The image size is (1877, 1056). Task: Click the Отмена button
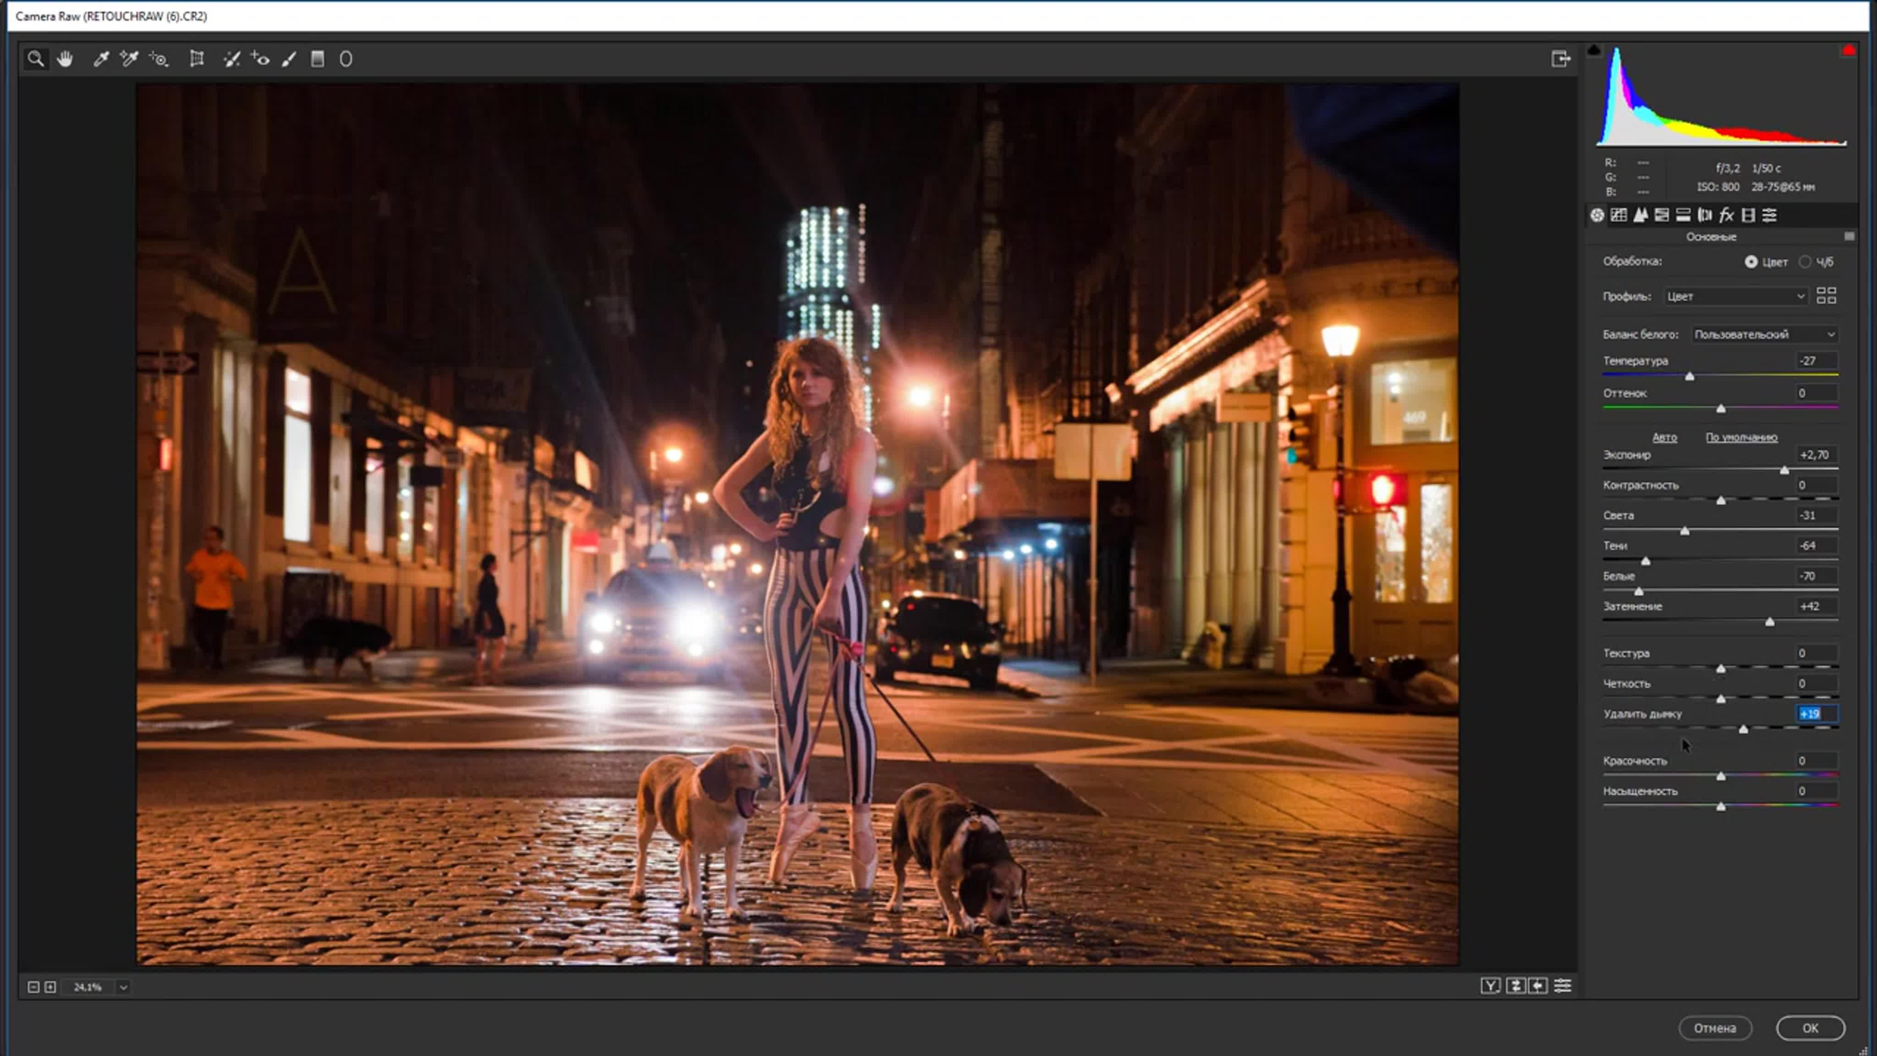[1714, 1028]
